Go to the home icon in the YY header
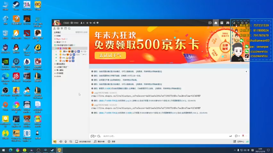The height and width of the screenshot is (153, 273). (x=216, y=23)
